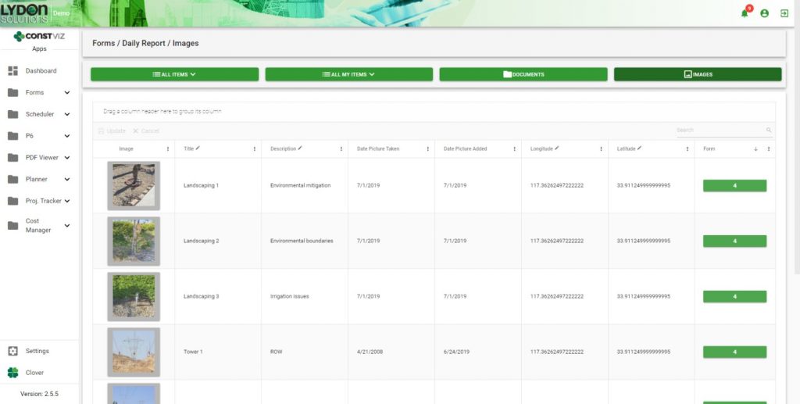Open the All Items dropdown
The width and height of the screenshot is (800, 404).
pyautogui.click(x=174, y=74)
